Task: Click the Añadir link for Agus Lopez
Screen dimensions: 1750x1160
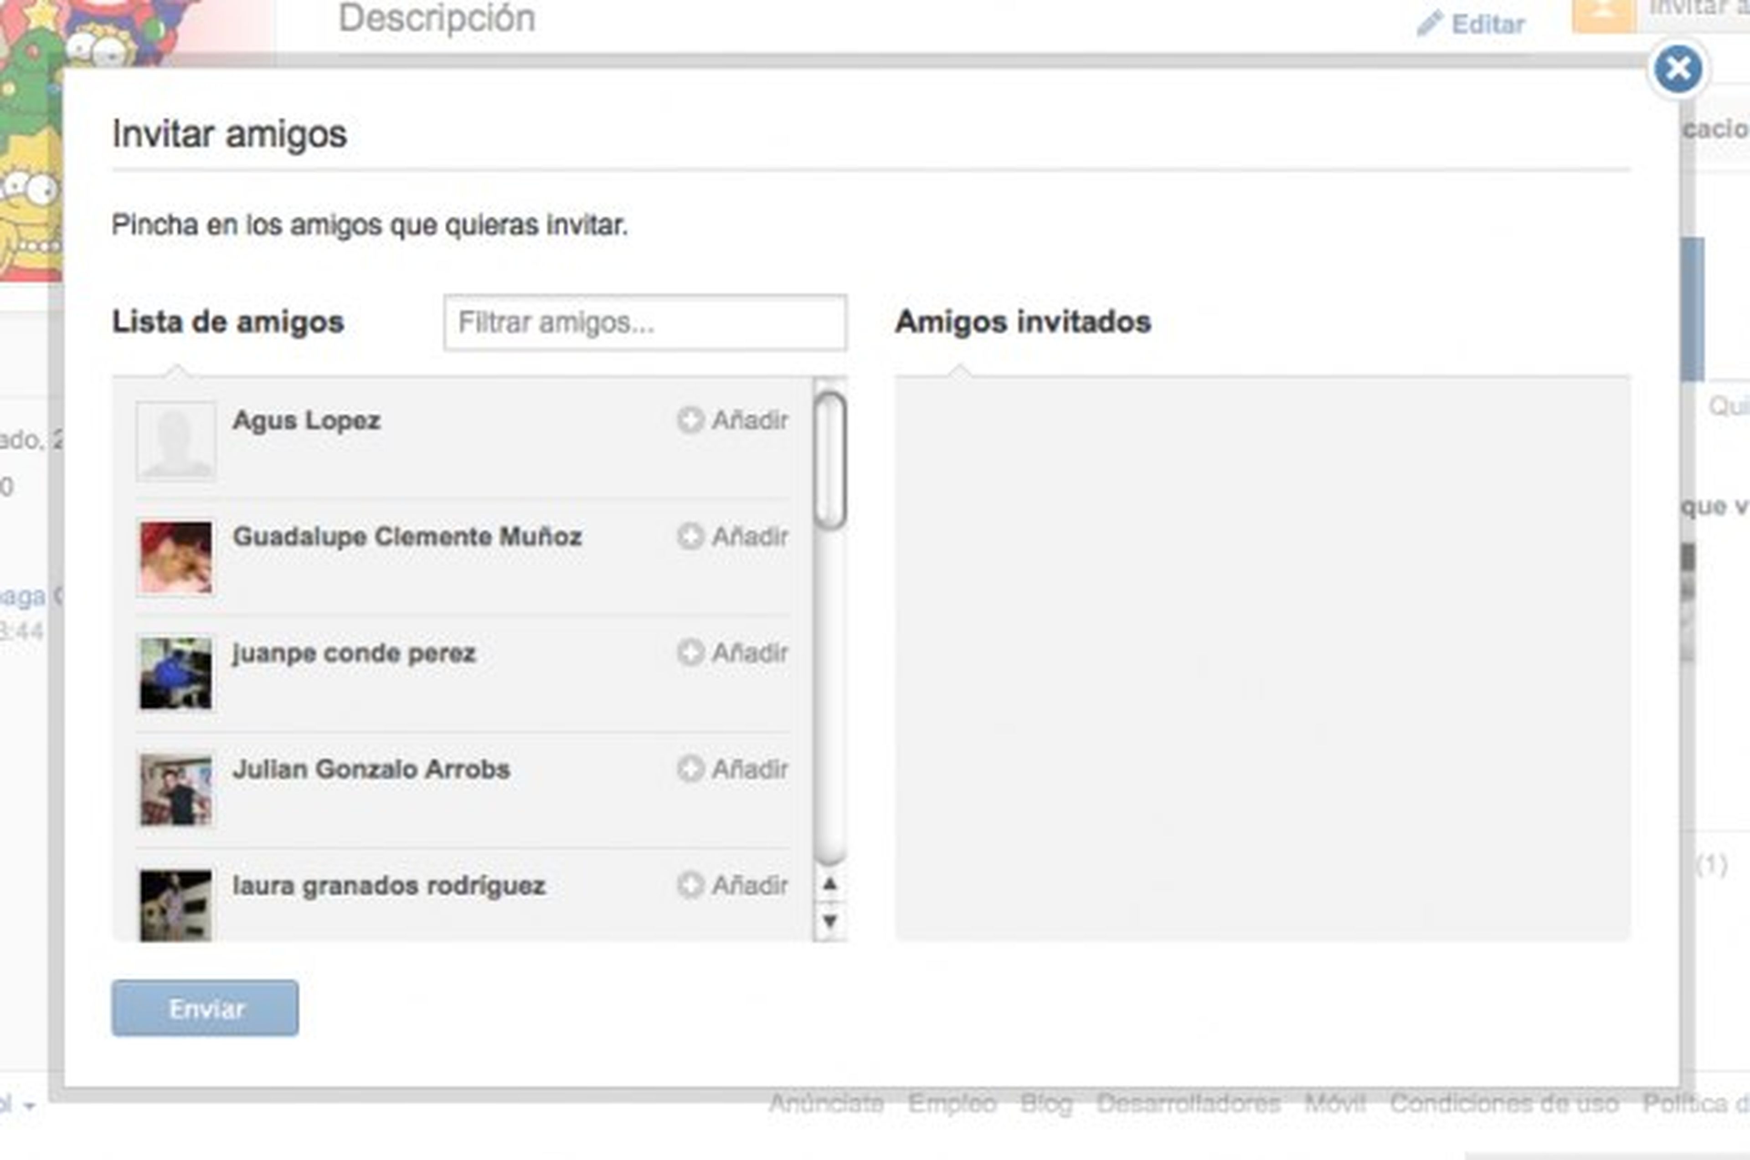Action: point(749,420)
